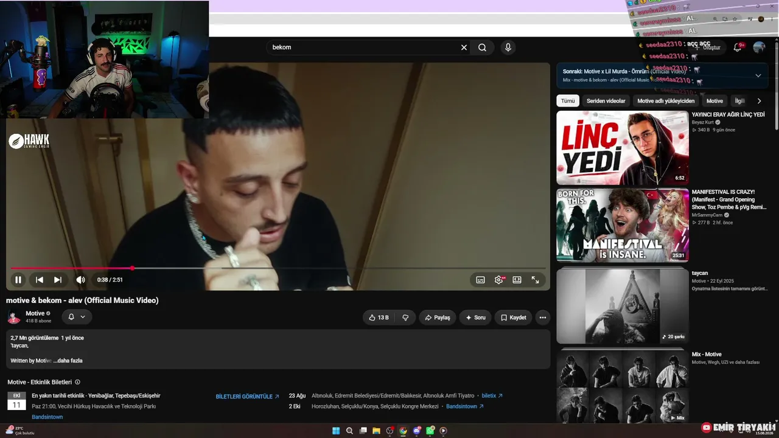
Task: Open YAYINCI ERAY AĞIR LİNÇ YEDİ title
Action: (728, 114)
